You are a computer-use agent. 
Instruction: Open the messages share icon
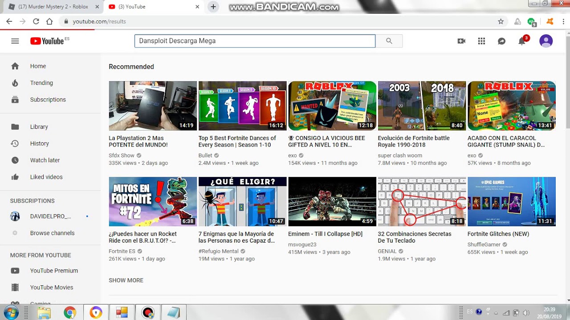501,41
